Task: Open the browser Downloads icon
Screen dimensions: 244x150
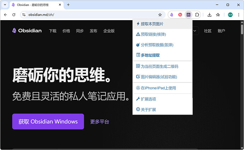Action: pos(209,15)
